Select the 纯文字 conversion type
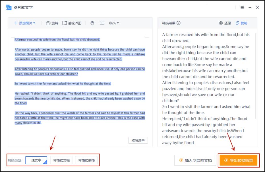 point(36,160)
